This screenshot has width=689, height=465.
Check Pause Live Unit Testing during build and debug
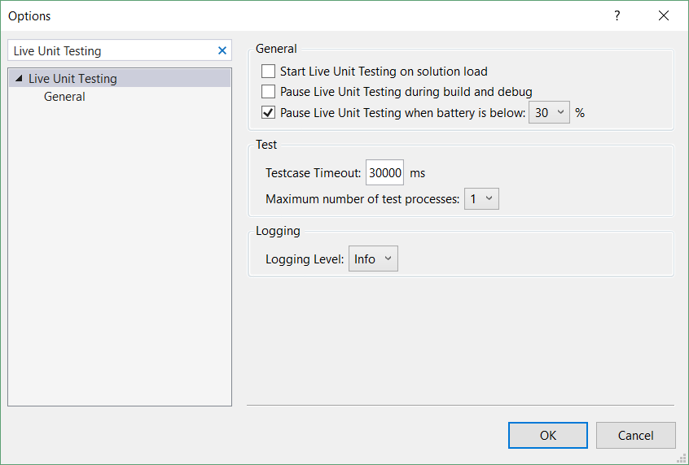click(x=269, y=92)
